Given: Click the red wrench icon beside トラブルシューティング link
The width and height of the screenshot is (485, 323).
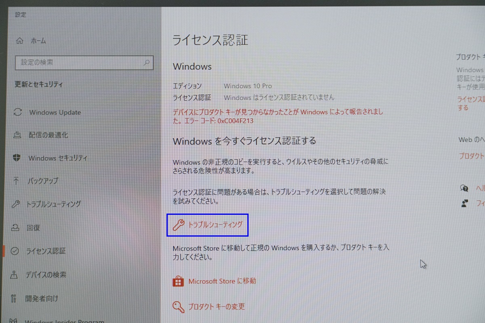Looking at the screenshot, I should point(179,225).
